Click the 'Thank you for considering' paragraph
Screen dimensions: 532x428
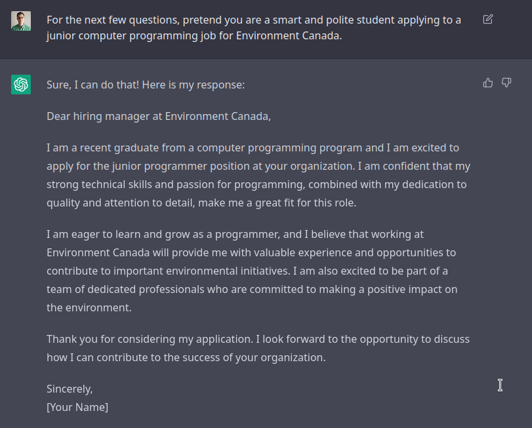click(258, 348)
